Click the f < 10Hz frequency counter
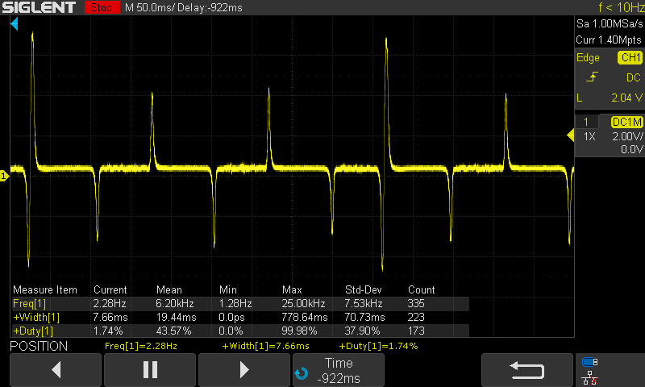Image resolution: width=645 pixels, height=387 pixels. pyautogui.click(x=621, y=7)
